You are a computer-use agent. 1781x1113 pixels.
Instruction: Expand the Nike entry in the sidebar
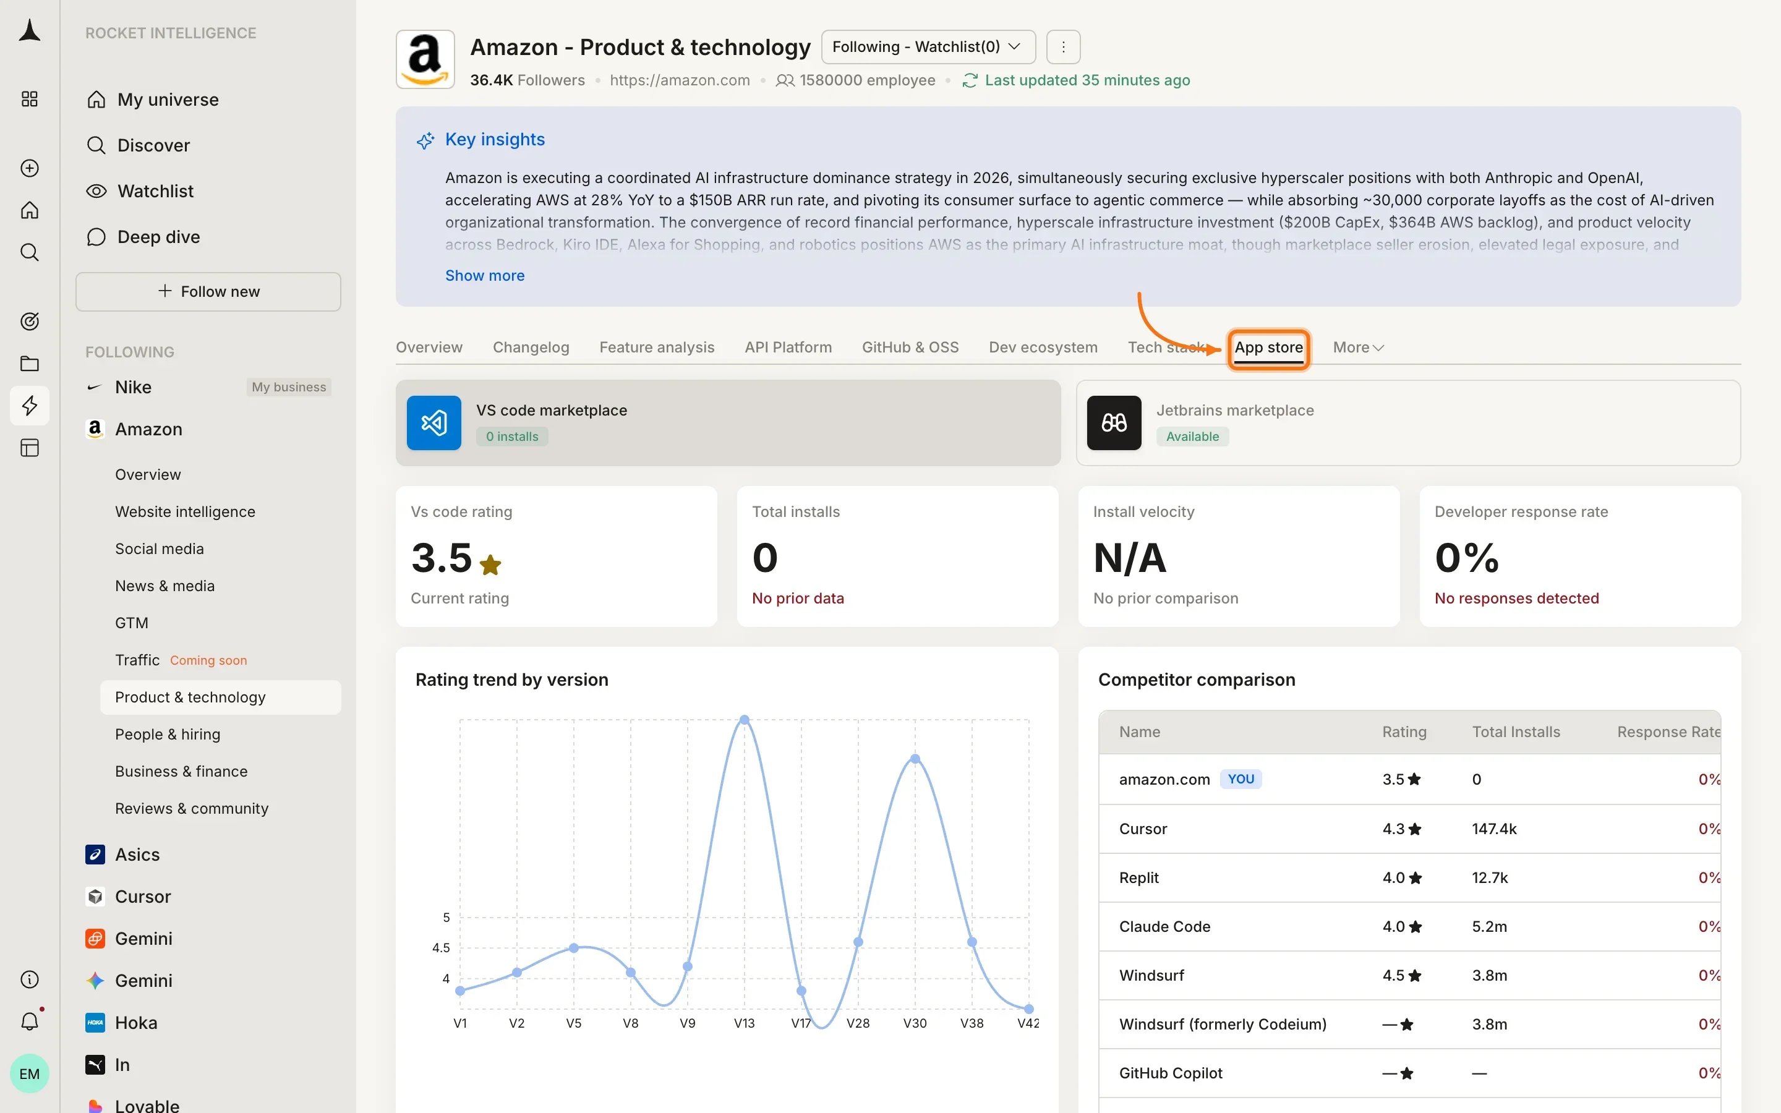pos(132,387)
